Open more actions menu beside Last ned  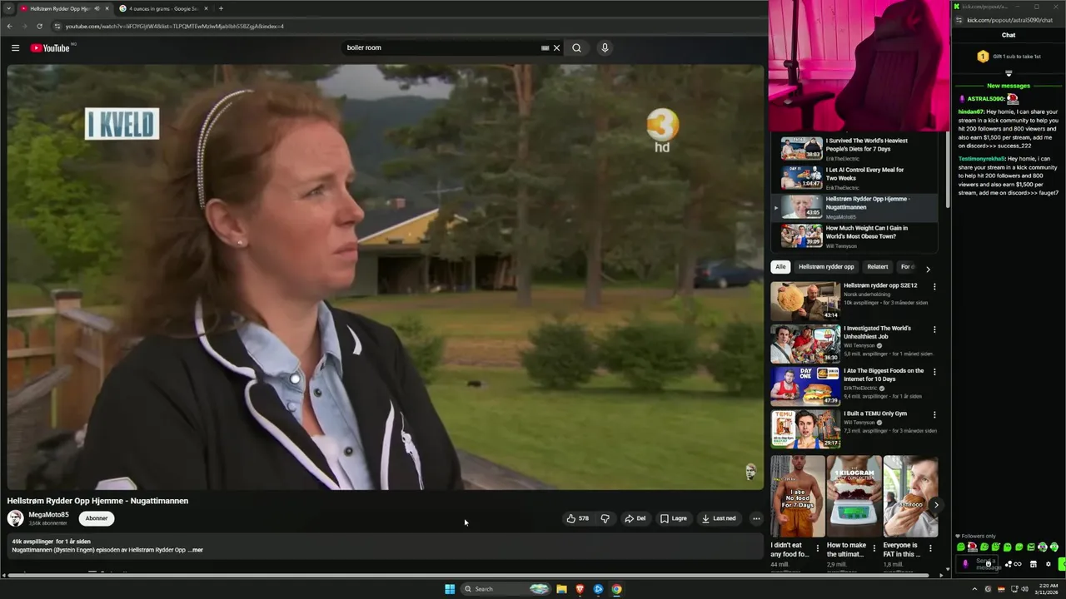(756, 518)
